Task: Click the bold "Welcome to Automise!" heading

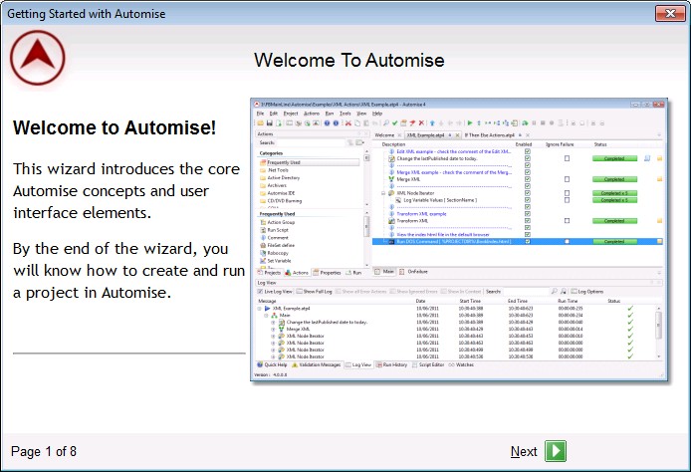Action: point(115,127)
